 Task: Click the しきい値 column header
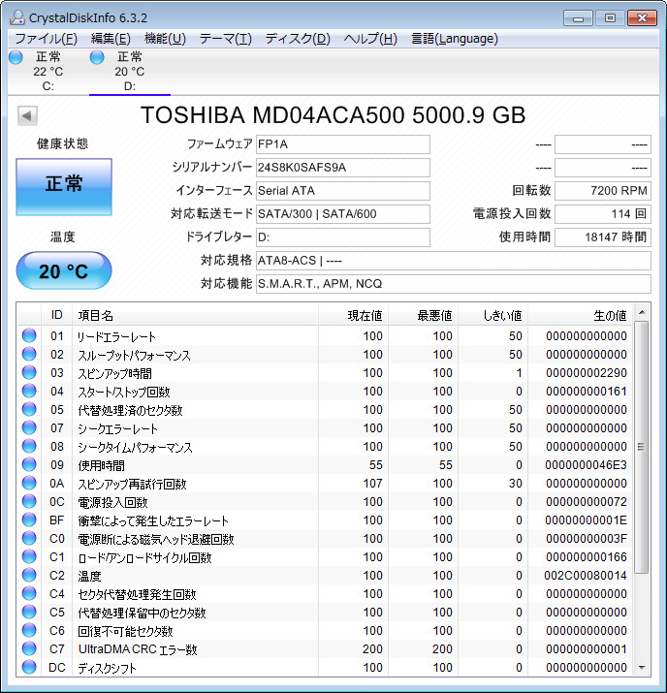point(492,315)
